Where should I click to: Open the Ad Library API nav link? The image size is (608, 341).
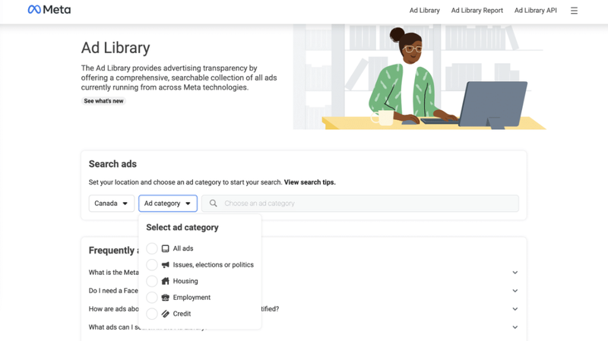coord(536,11)
